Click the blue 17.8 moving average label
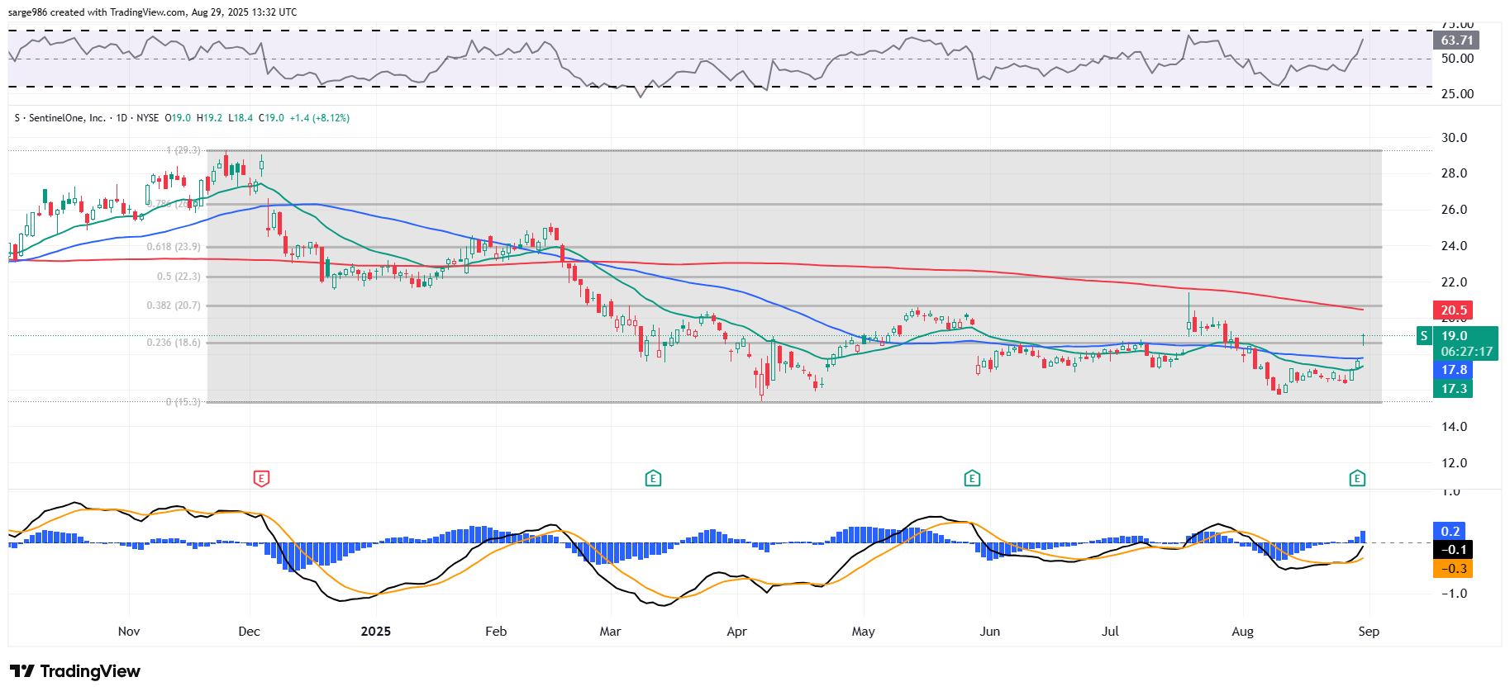Screen dimensions: 1510x696 click(x=1454, y=370)
